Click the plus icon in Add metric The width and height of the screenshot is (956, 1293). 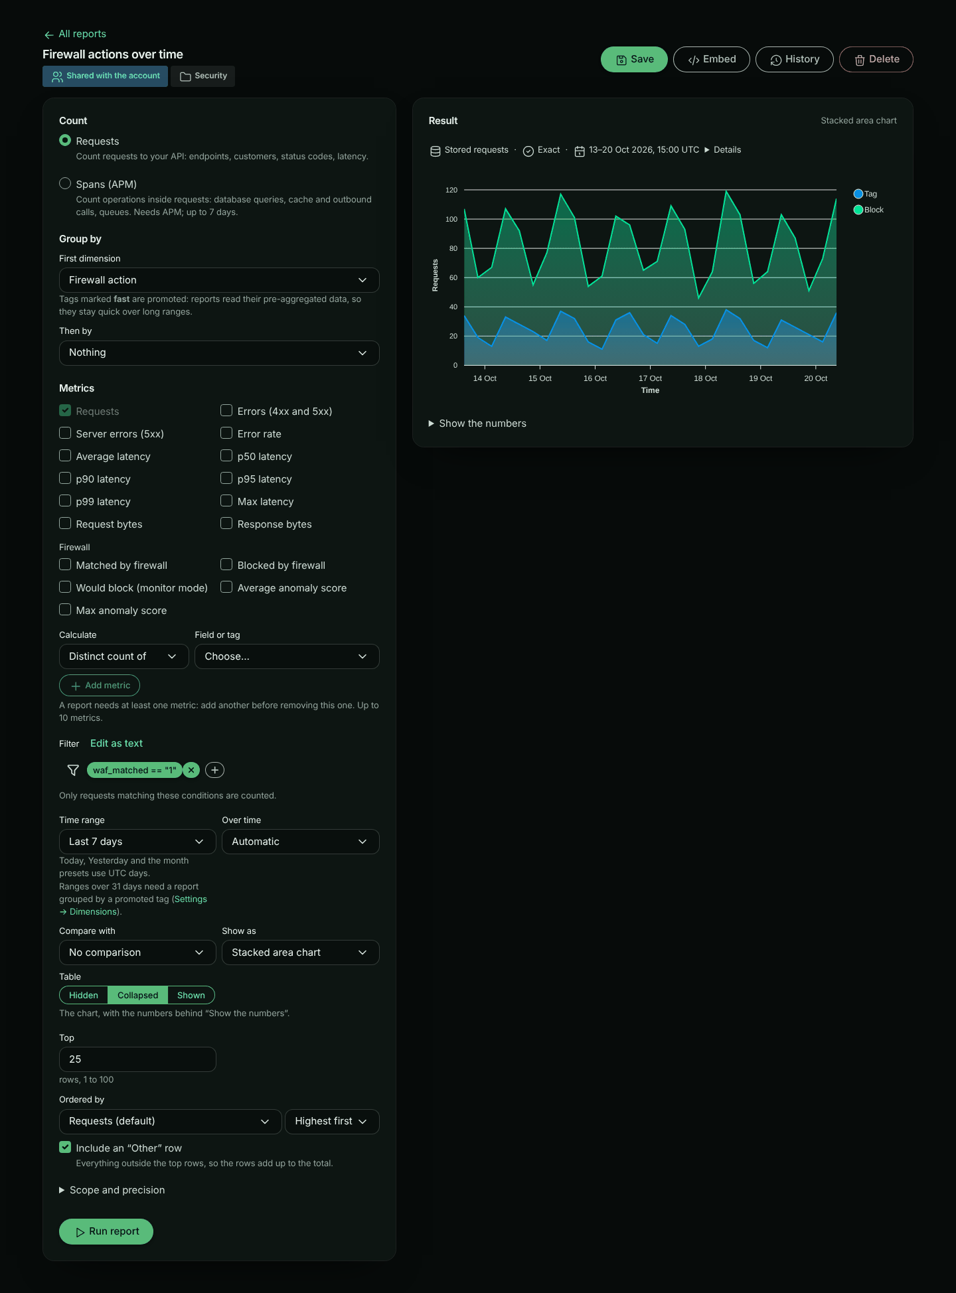[x=76, y=686]
